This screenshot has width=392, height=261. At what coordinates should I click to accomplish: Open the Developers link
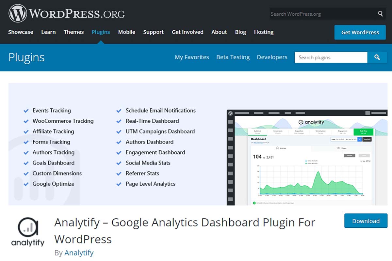[272, 57]
